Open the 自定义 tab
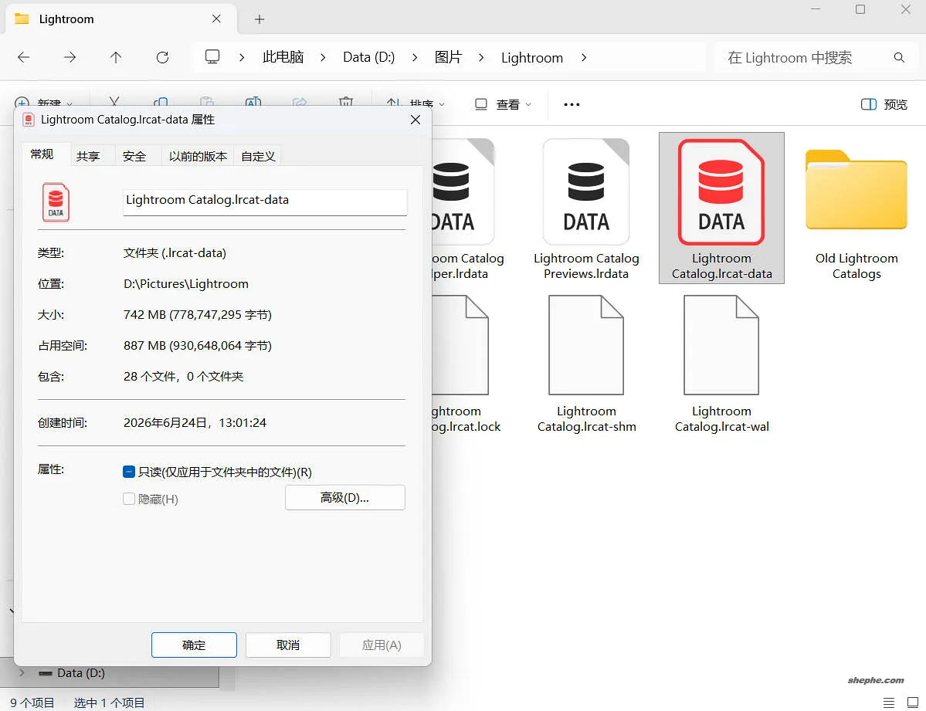The height and width of the screenshot is (711, 926). coord(258,156)
